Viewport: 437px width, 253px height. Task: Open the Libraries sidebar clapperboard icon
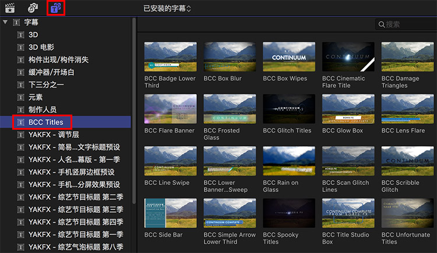10,8
